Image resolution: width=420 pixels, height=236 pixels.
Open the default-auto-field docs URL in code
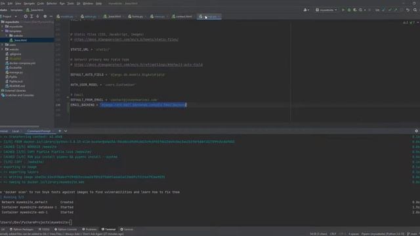click(138, 65)
